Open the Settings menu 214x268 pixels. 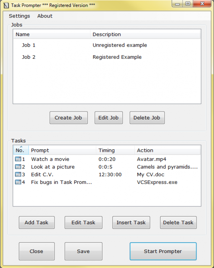tap(19, 16)
